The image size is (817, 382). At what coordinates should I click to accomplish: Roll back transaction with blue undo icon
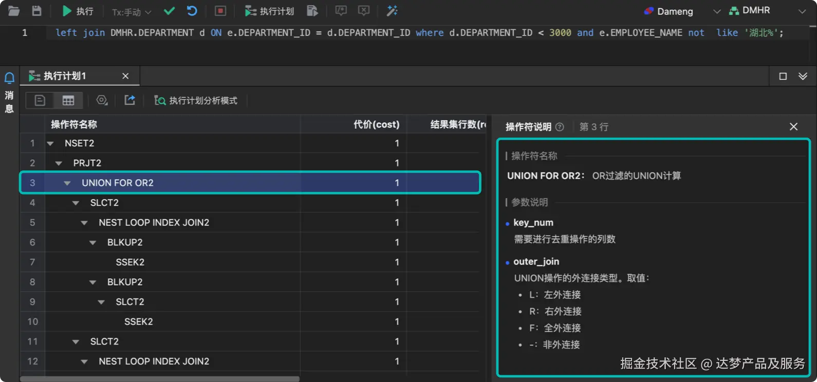(x=192, y=11)
